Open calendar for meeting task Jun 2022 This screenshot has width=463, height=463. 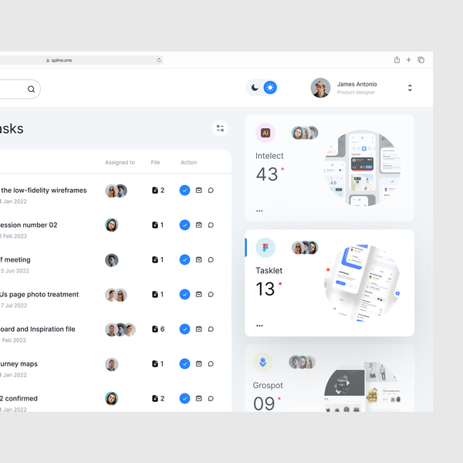(x=199, y=260)
